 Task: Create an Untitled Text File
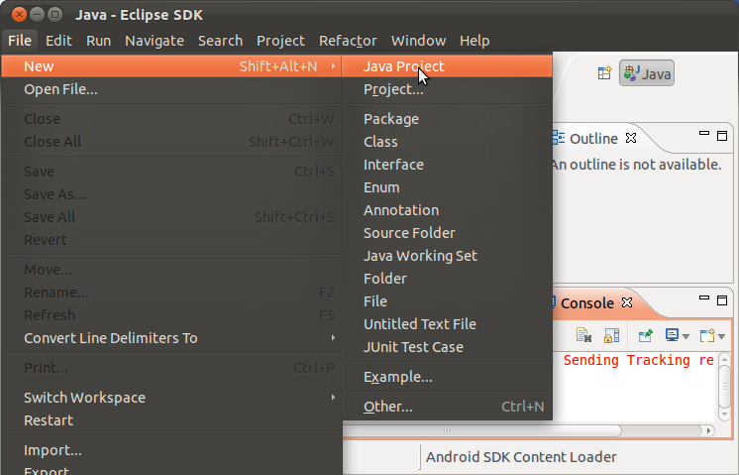(447, 324)
